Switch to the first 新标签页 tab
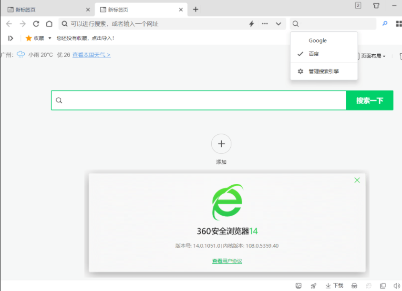 point(45,10)
